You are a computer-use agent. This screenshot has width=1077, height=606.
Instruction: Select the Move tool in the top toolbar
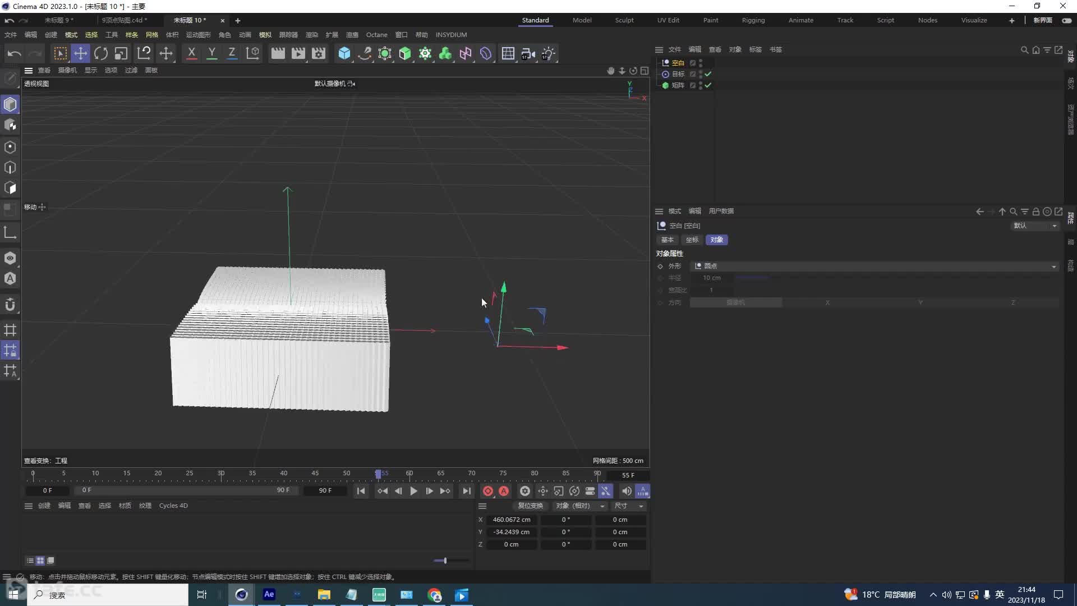(x=81, y=53)
